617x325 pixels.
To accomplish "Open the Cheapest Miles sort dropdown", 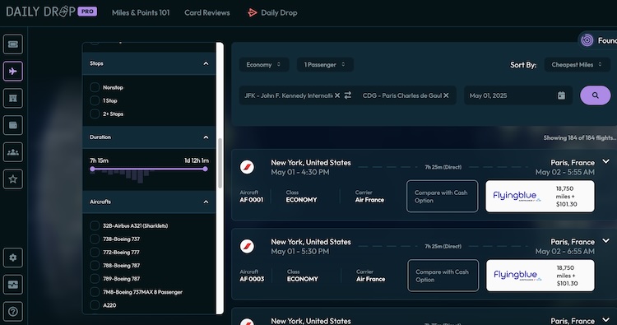I will (577, 64).
